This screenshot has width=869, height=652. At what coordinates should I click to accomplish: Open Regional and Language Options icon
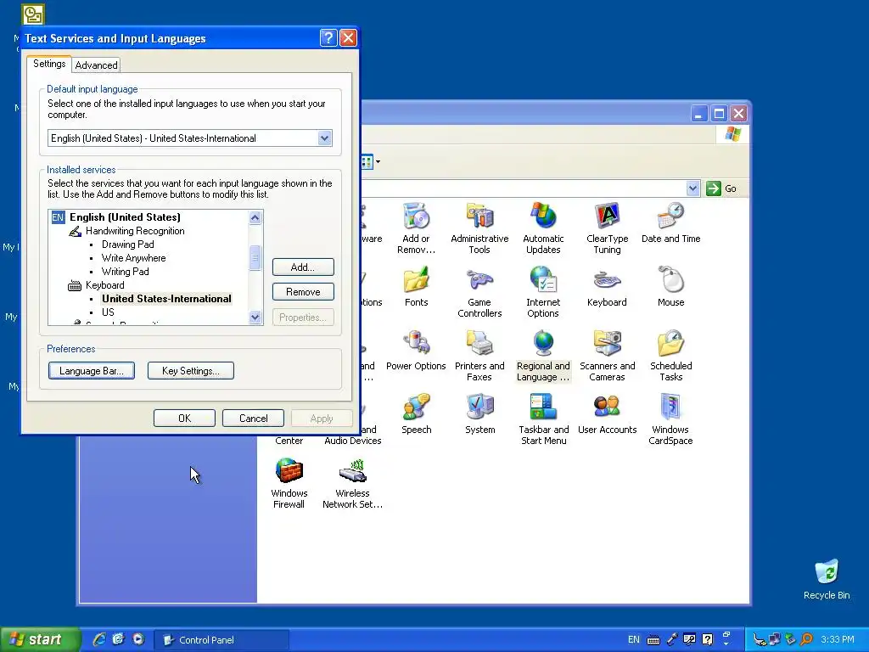(543, 356)
